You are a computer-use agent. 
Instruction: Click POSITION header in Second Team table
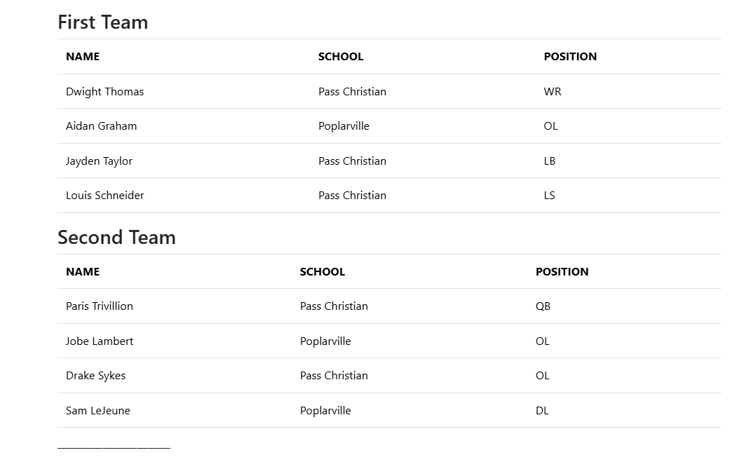(x=562, y=272)
